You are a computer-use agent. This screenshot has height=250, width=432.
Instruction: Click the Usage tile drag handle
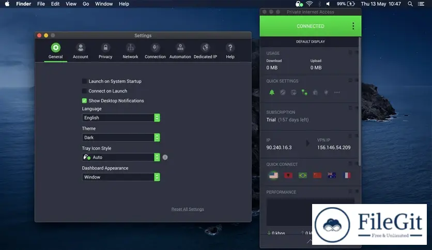point(350,52)
